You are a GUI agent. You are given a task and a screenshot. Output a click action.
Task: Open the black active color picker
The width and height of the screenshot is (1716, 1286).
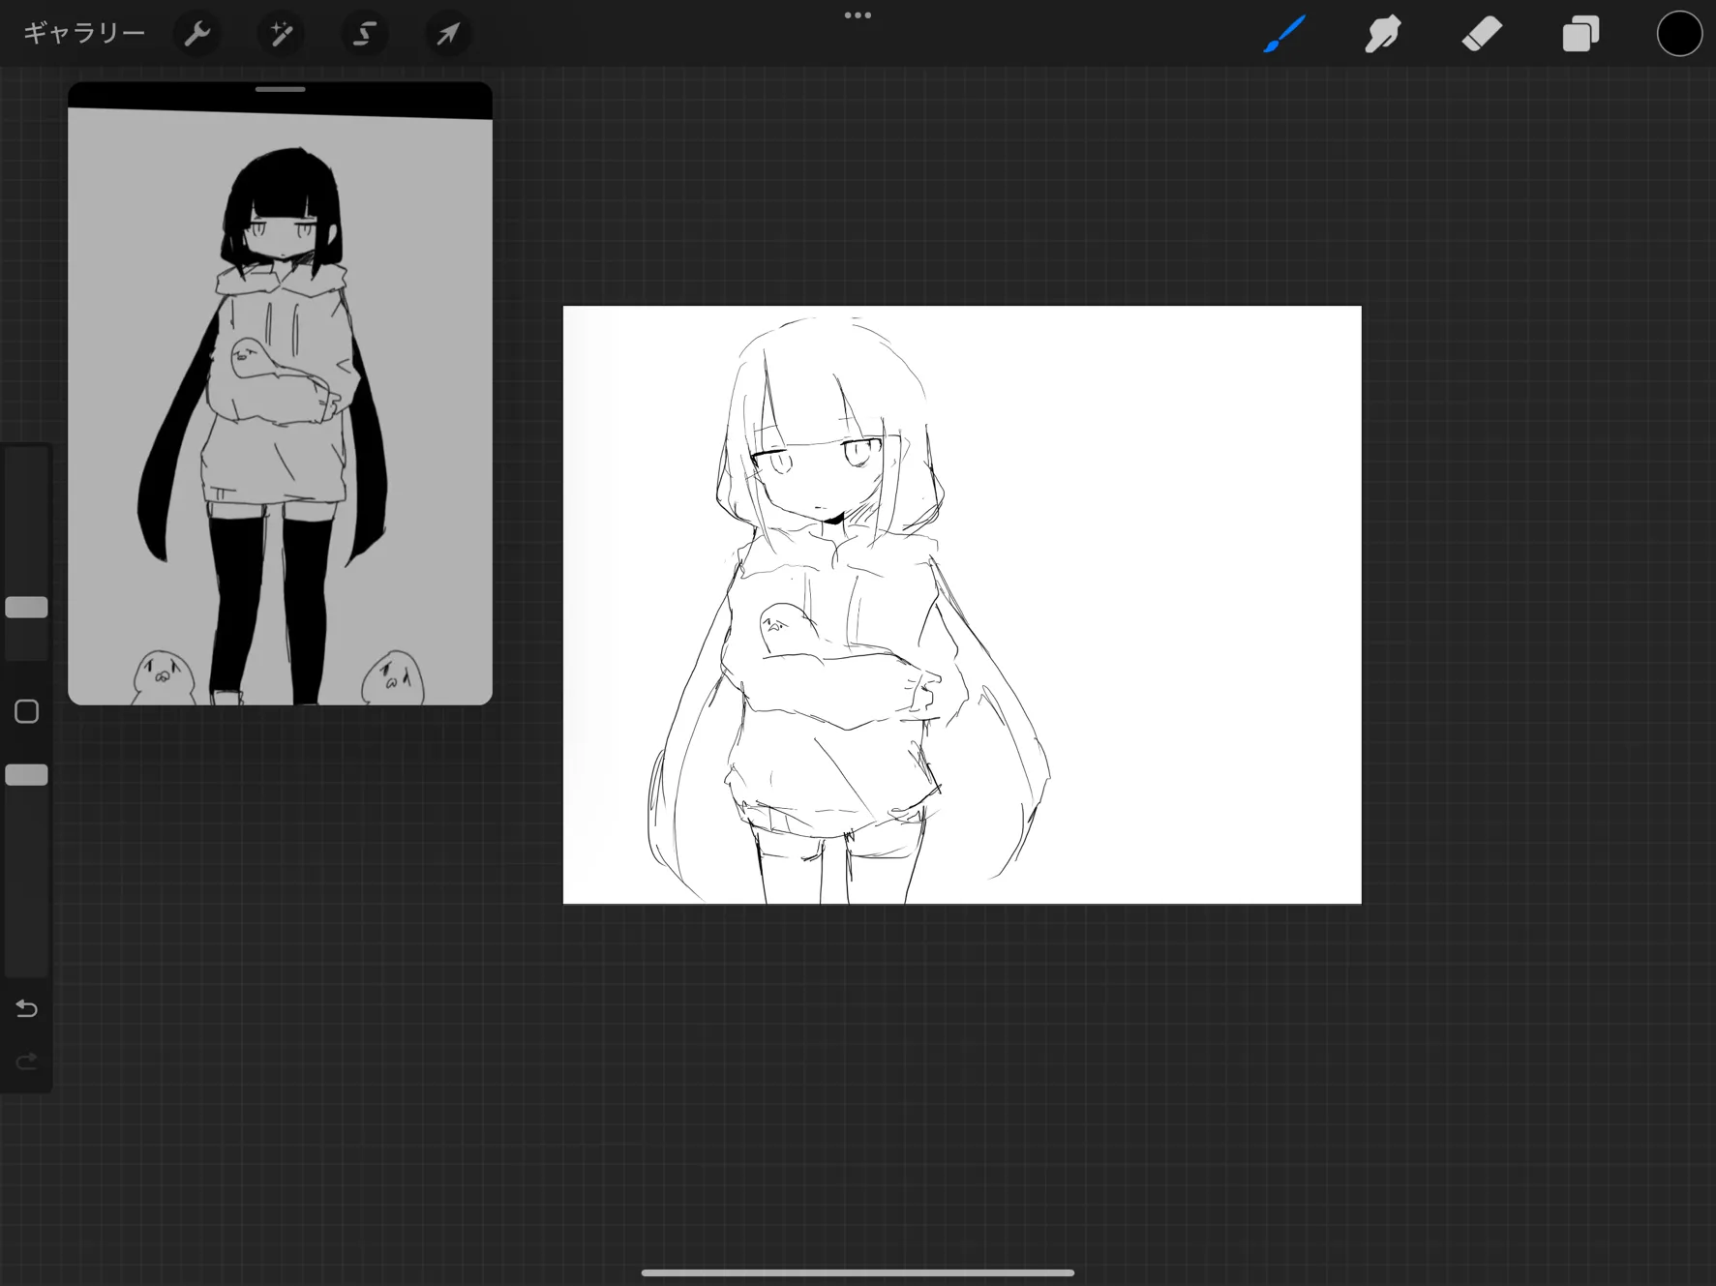click(x=1679, y=34)
